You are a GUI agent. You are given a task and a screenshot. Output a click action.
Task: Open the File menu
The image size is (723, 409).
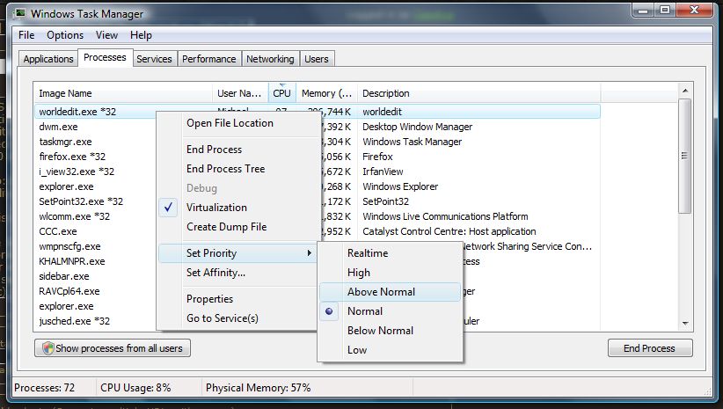click(26, 35)
